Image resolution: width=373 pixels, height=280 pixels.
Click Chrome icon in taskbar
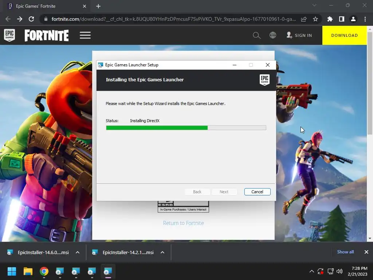click(x=44, y=271)
